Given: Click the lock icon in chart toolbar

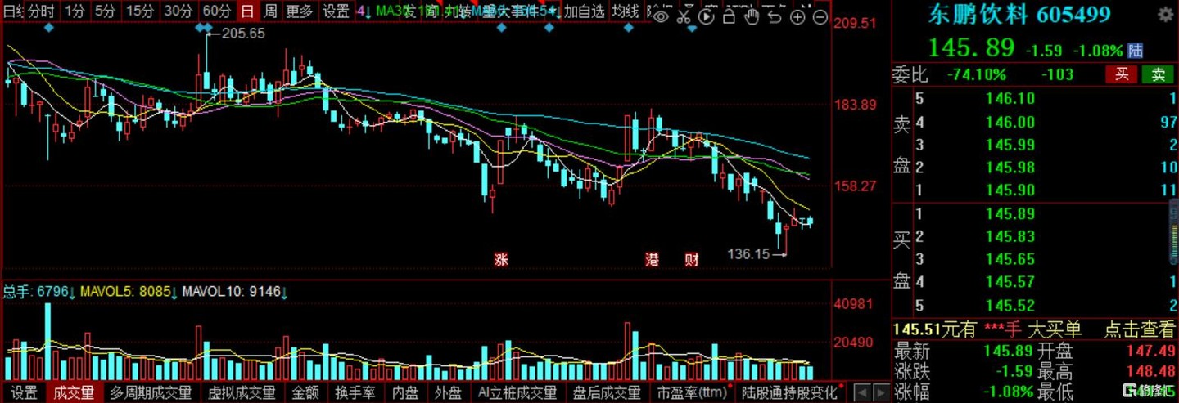Looking at the screenshot, I should pos(729,16).
